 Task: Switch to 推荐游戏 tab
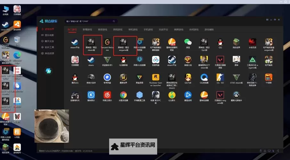(x=102, y=29)
